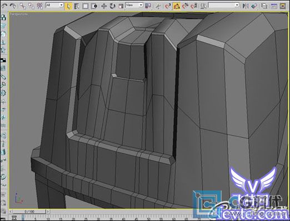Click the Undo arrow icon
Image resolution: width=290 pixels, height=221 pixels.
(4, 6)
